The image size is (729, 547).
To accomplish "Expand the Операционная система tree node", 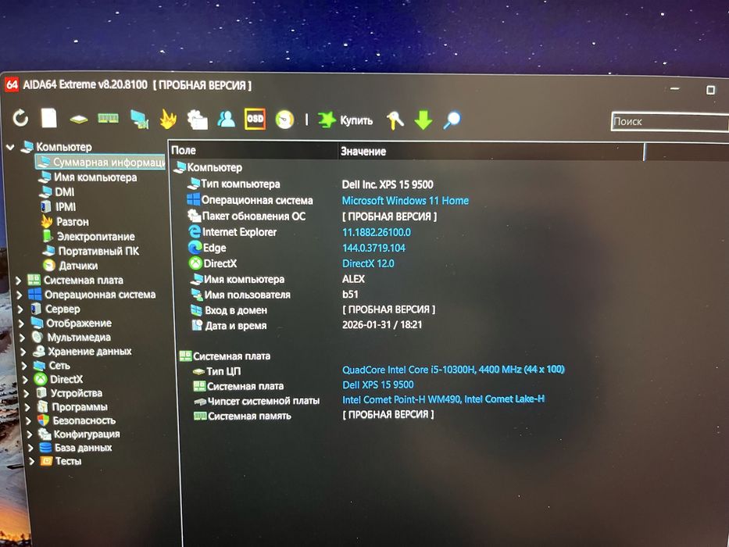I will click(19, 295).
